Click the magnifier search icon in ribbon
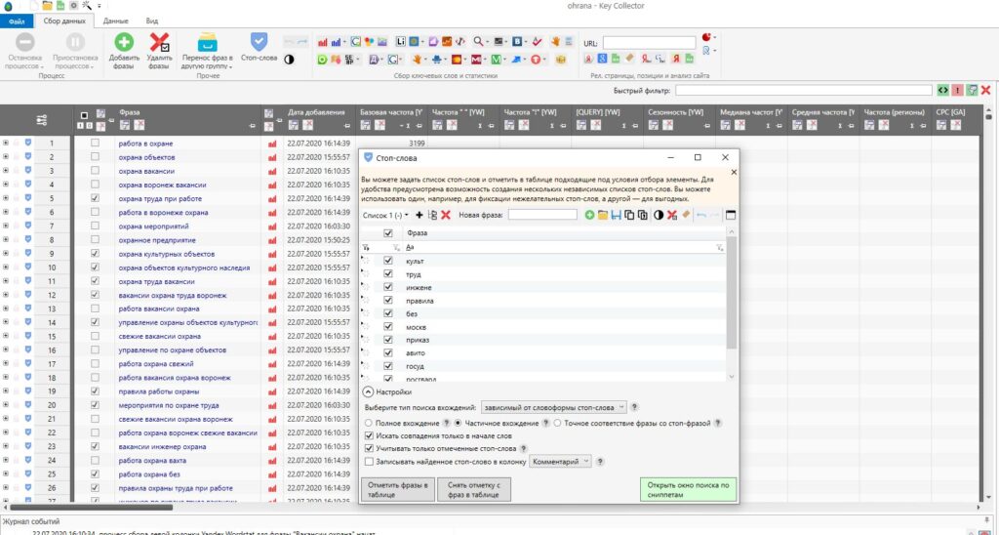Viewport: 999px width, 535px height. tap(479, 42)
